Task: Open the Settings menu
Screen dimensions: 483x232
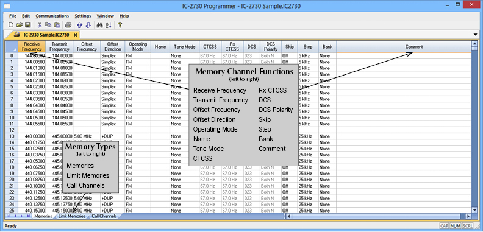Action: (83, 16)
